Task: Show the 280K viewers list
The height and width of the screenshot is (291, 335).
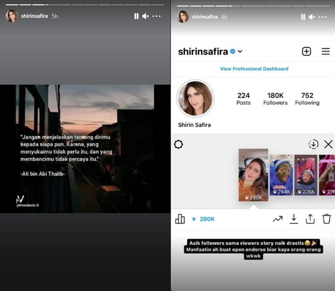Action: tap(203, 219)
